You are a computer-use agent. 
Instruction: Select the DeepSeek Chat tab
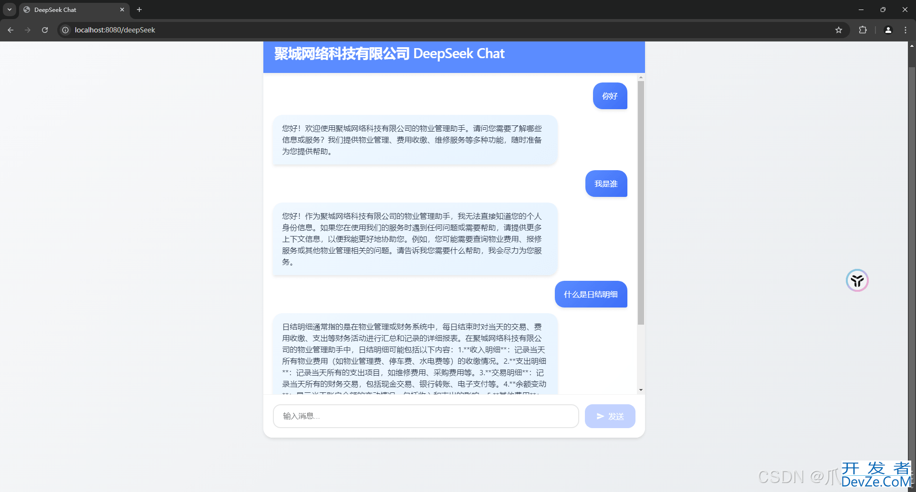point(74,10)
